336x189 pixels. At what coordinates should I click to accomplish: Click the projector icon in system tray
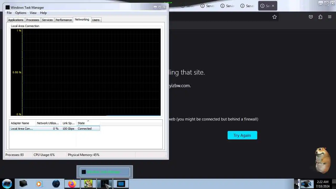coord(306,184)
